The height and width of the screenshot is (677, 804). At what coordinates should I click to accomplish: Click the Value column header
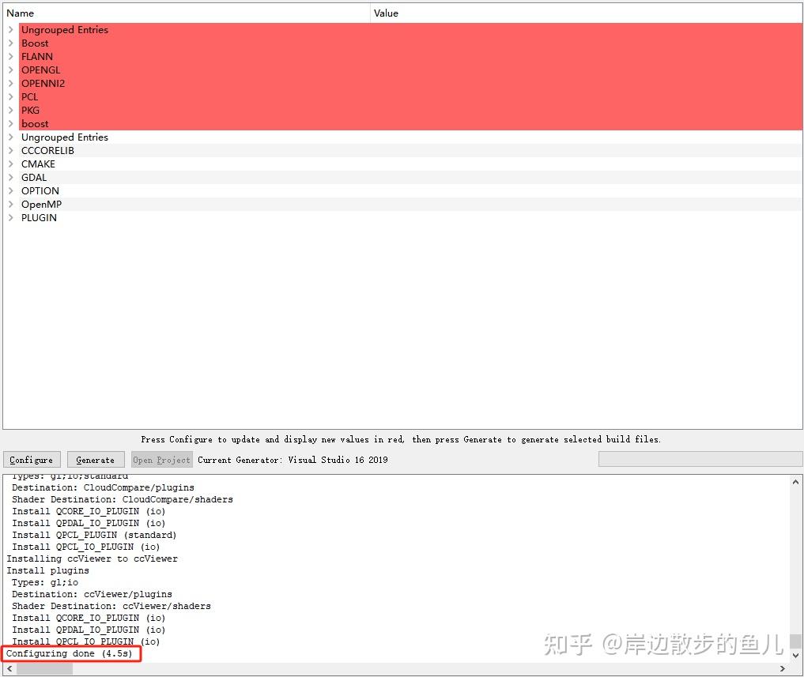pyautogui.click(x=586, y=13)
